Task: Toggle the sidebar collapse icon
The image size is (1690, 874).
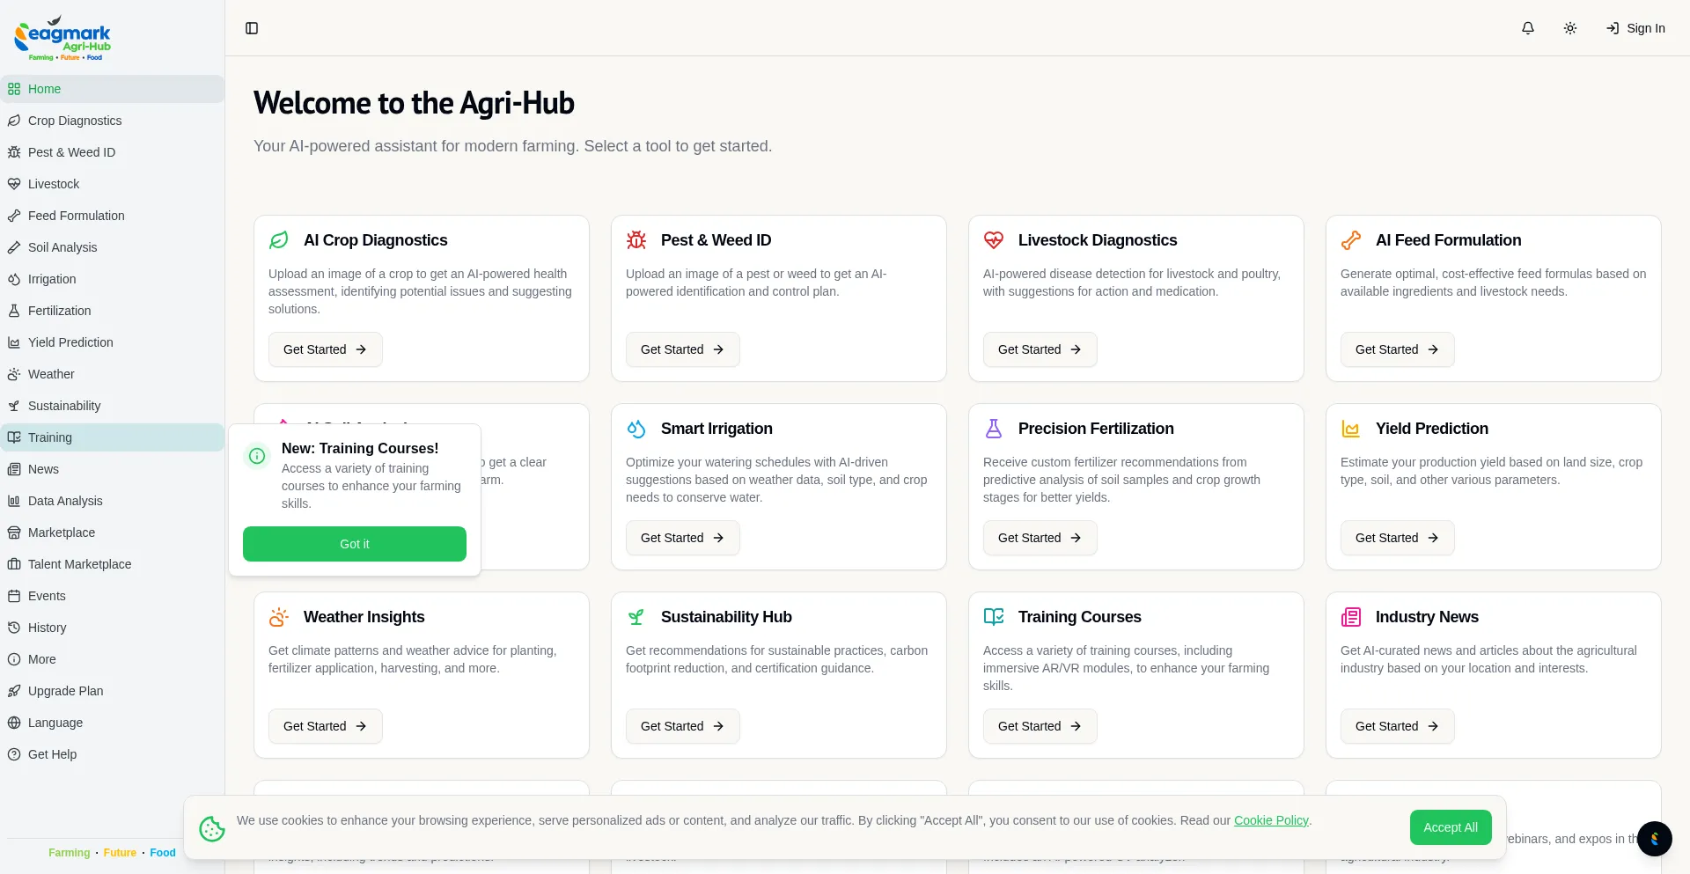Action: (x=252, y=28)
